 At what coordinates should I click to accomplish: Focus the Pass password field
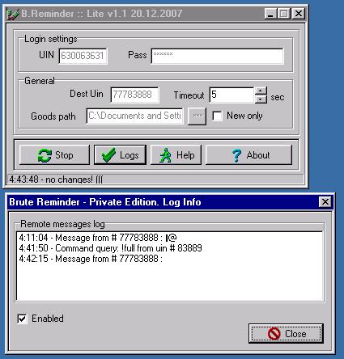coord(218,56)
